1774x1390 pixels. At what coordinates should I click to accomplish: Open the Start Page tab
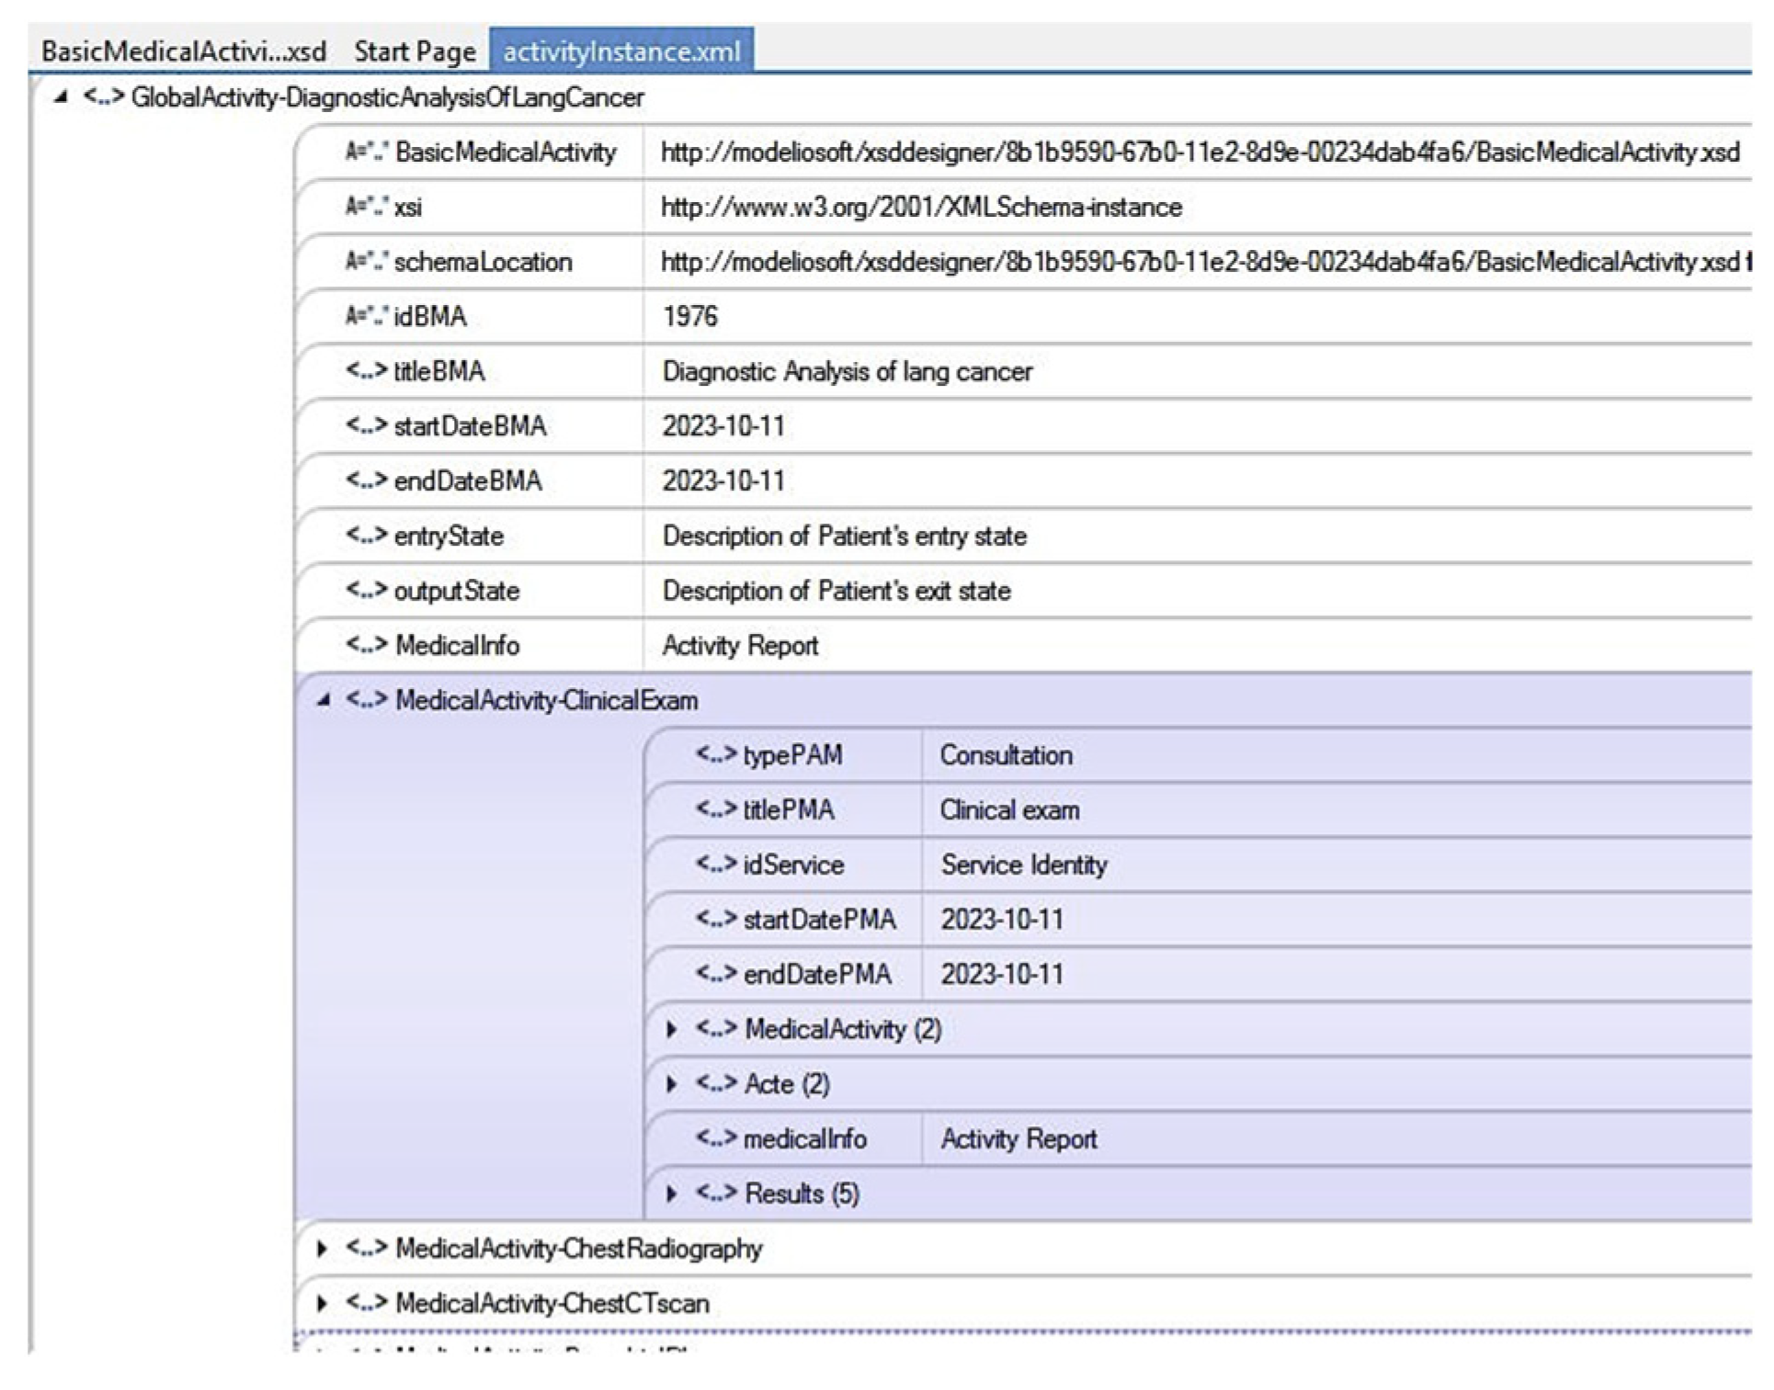click(415, 51)
